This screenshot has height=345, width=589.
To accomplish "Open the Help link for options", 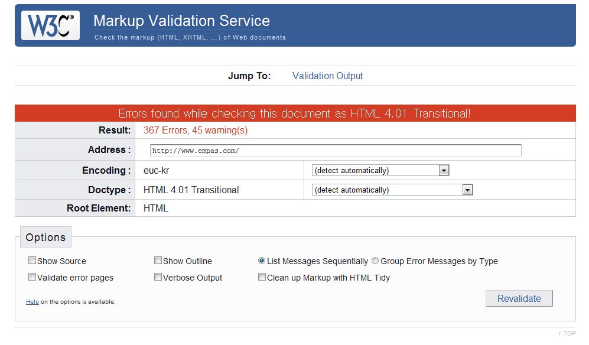I will 32,302.
